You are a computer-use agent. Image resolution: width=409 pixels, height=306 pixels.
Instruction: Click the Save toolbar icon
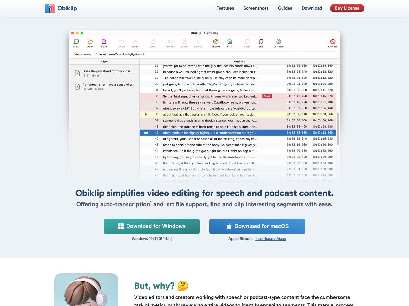(x=104, y=42)
